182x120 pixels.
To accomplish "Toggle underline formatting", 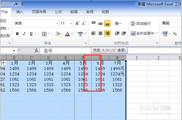I will (x=31, y=34).
